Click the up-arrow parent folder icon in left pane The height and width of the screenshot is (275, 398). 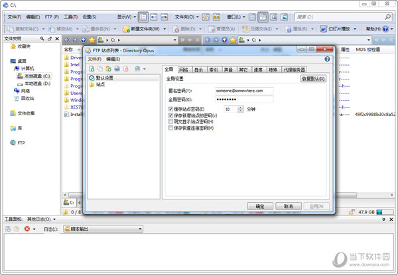click(84, 40)
